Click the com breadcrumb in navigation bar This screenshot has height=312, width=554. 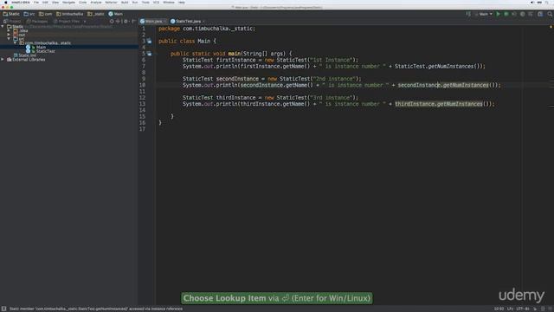click(46, 14)
